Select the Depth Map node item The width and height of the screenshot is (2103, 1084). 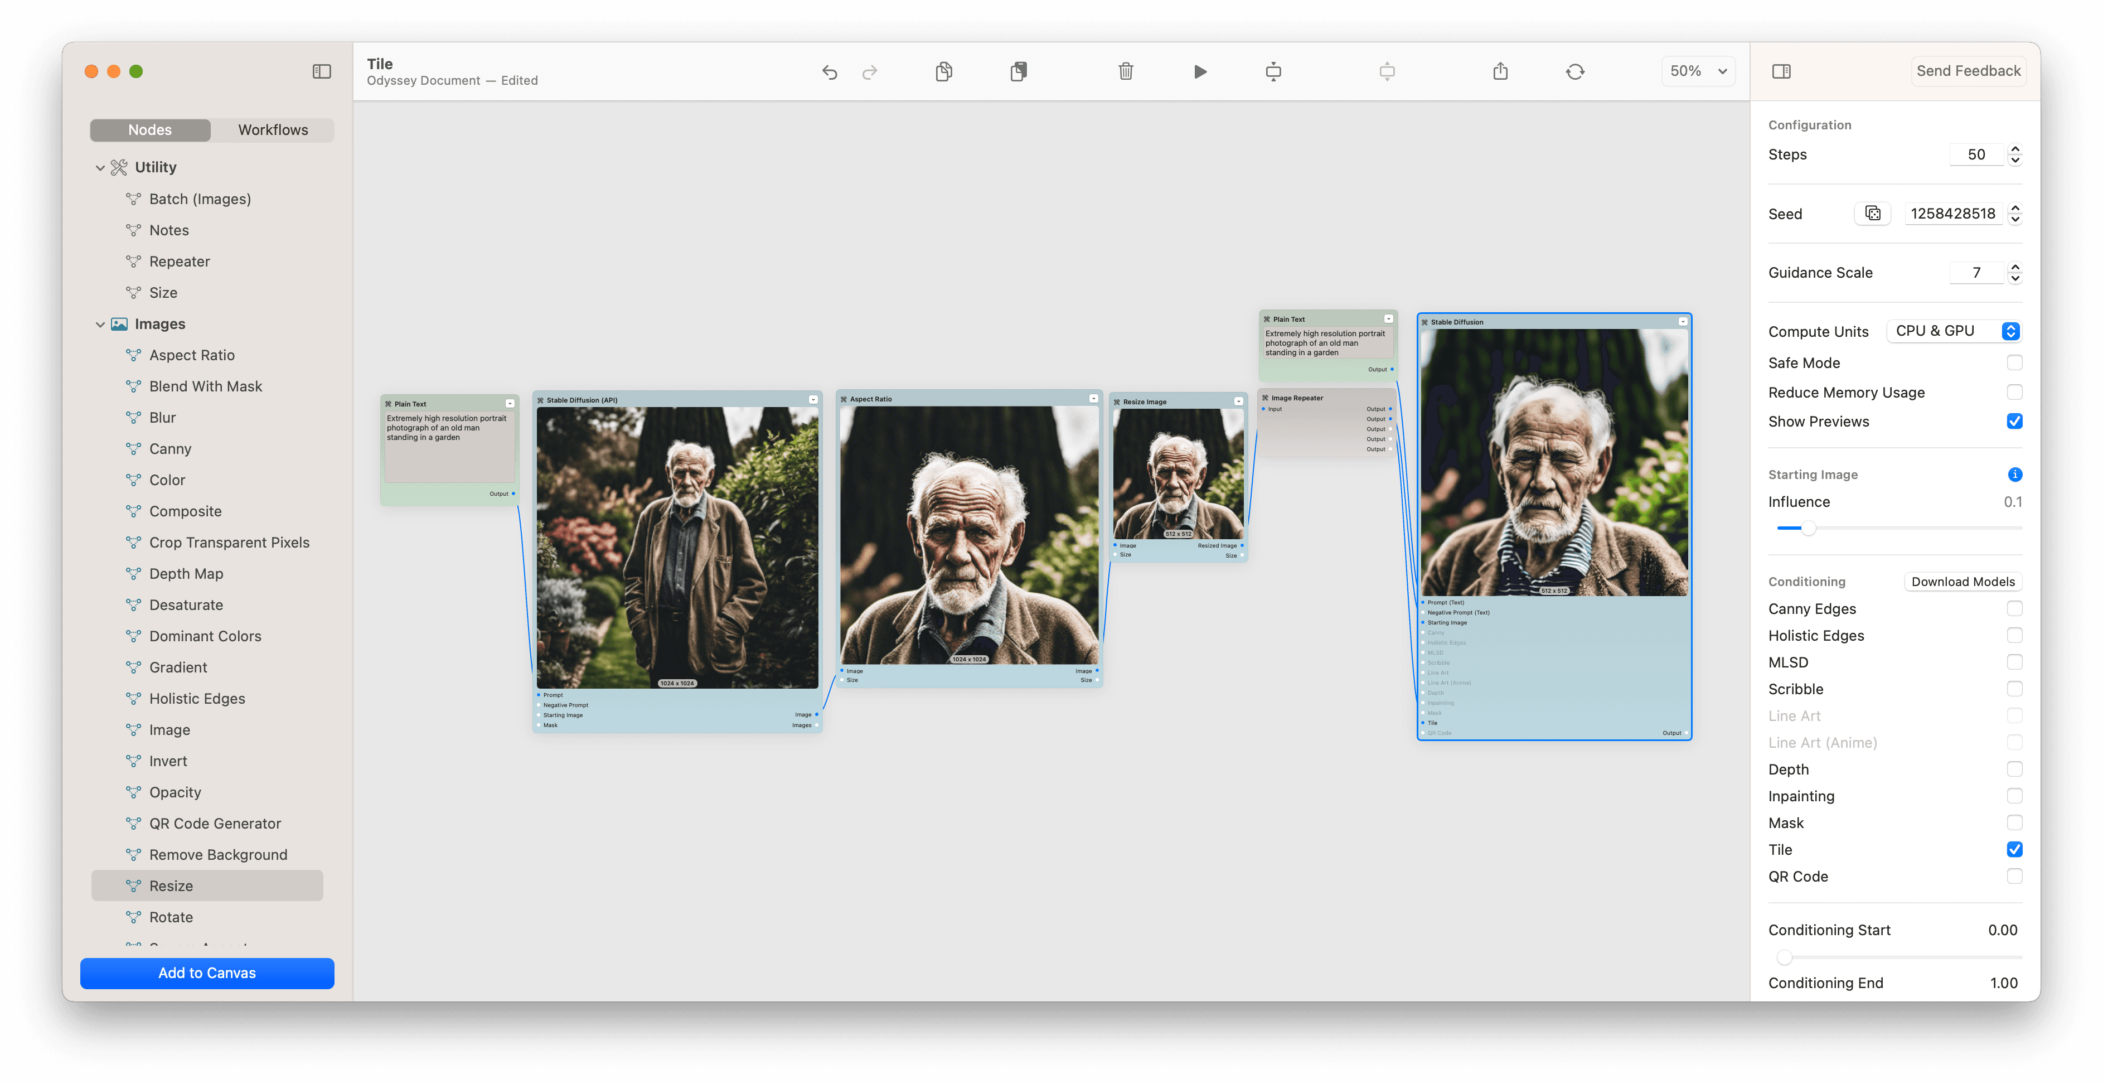[186, 574]
